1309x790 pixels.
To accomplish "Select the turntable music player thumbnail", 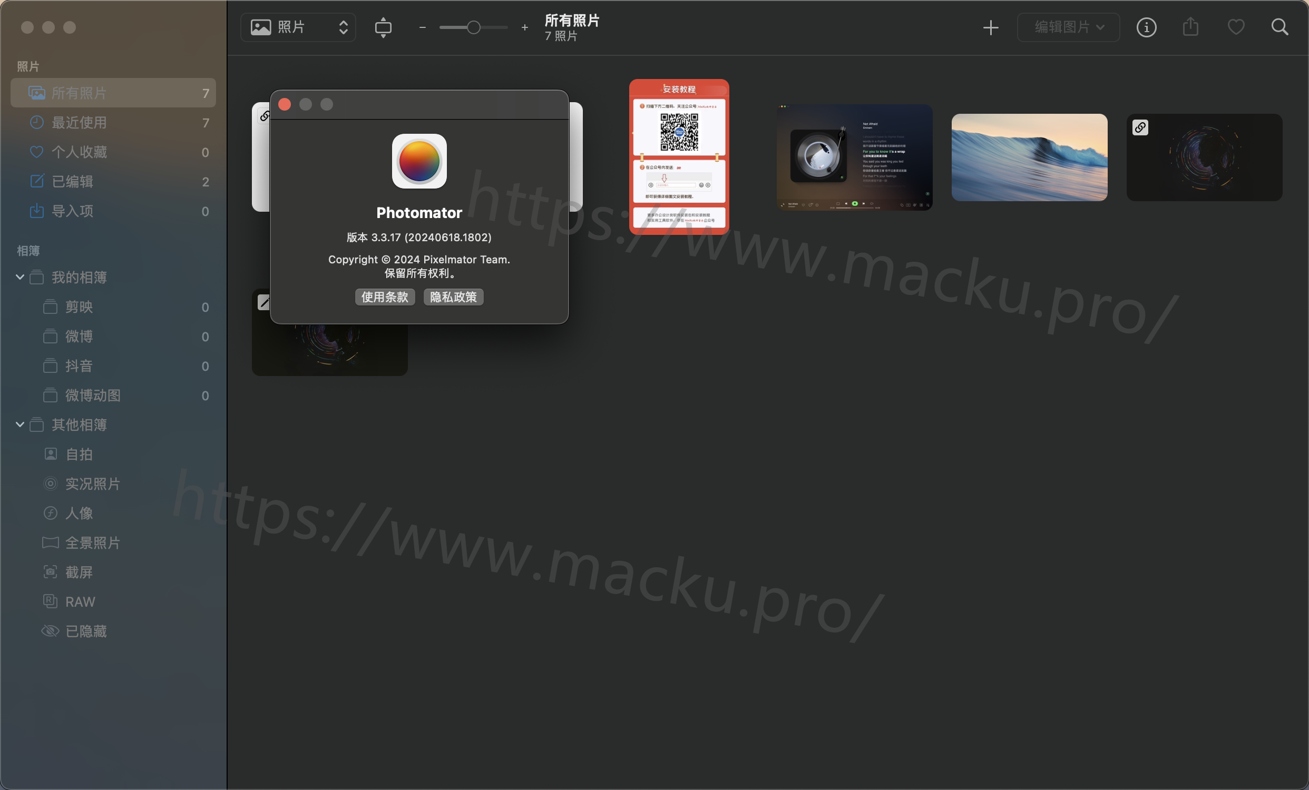I will pos(854,157).
